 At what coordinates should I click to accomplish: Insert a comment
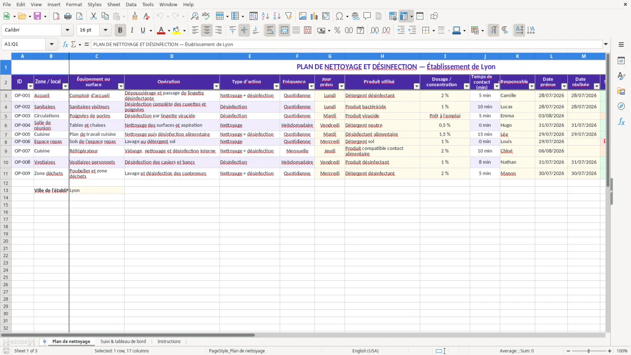(367, 16)
